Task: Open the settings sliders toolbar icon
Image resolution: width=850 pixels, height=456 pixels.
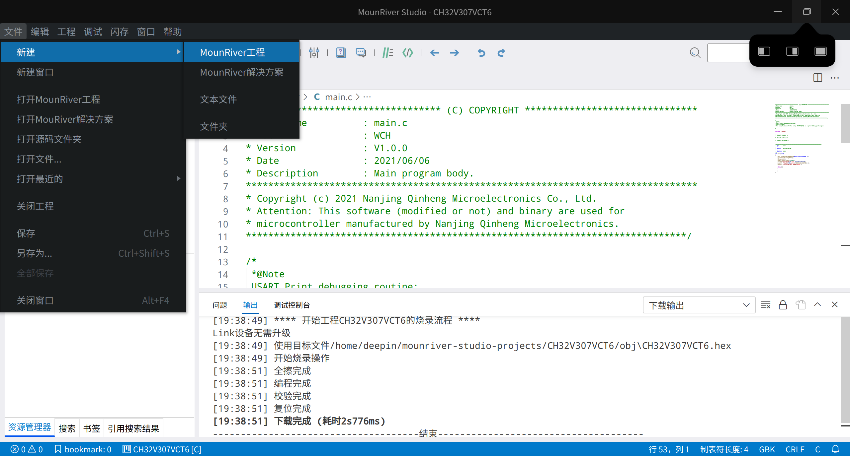Action: pos(314,52)
